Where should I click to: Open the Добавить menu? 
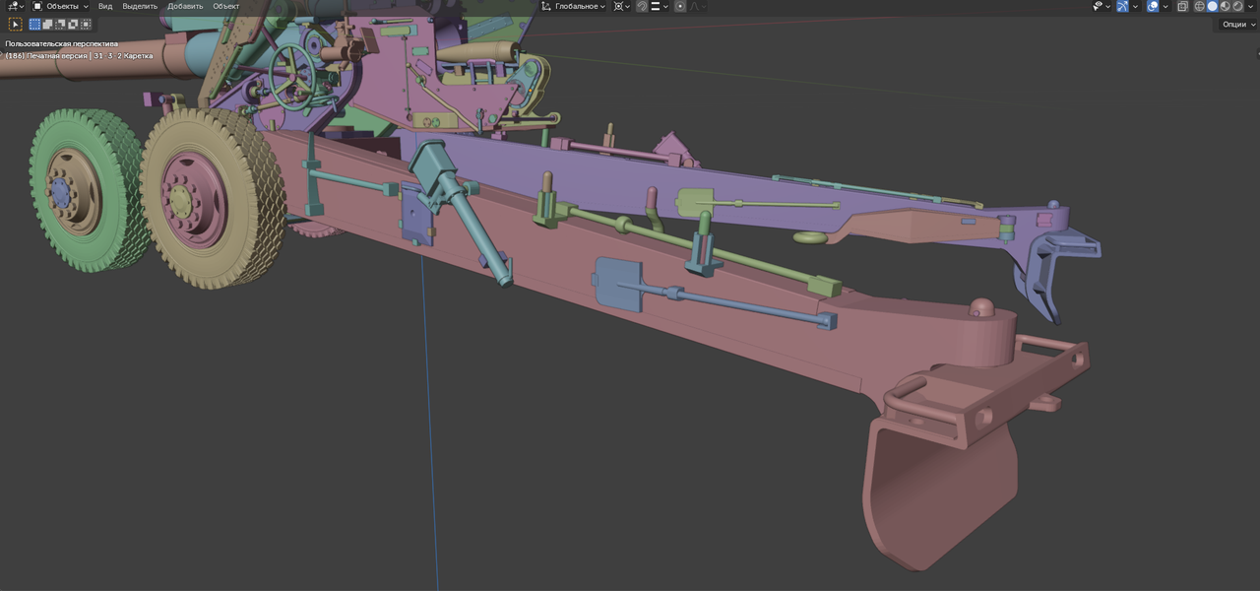[185, 6]
